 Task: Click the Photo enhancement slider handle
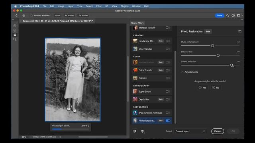(212, 46)
